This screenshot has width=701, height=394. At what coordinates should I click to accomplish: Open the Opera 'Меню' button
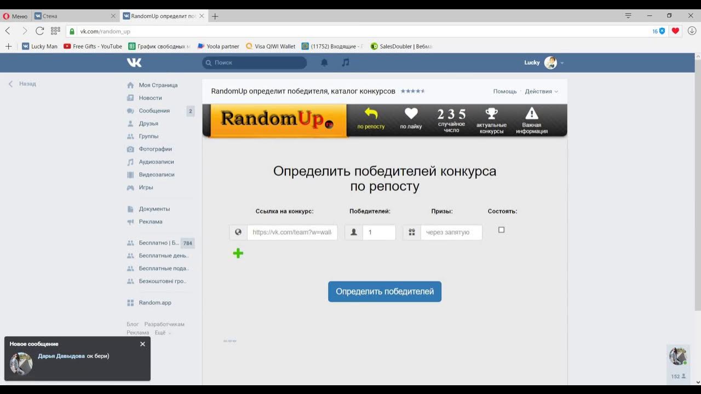pos(15,16)
